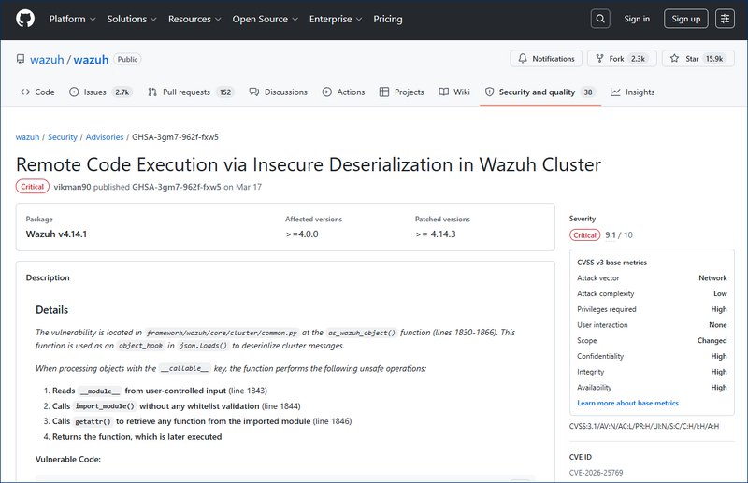Click the Sign in link
The image size is (748, 483).
[637, 19]
